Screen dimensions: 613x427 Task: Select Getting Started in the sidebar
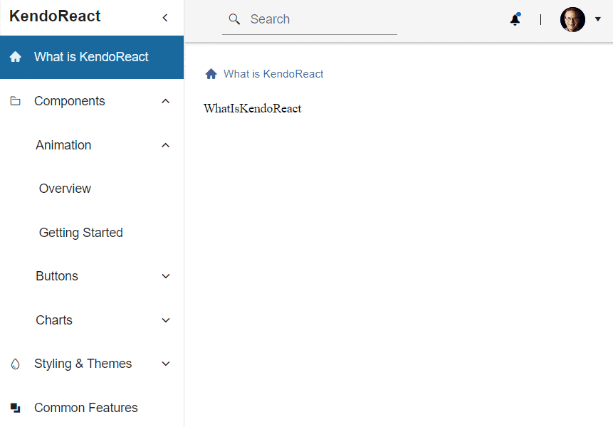pos(80,232)
